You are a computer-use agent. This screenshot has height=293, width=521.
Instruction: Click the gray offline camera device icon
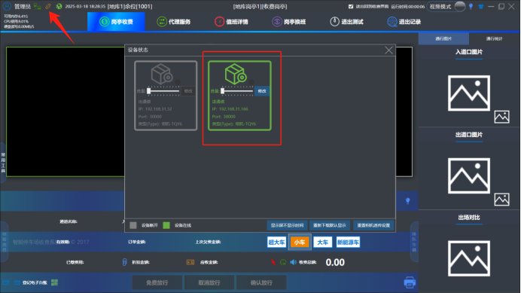(x=162, y=74)
